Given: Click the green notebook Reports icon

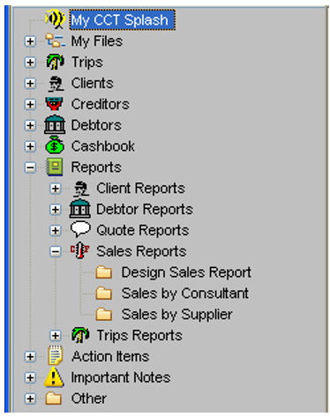Looking at the screenshot, I should tap(55, 167).
